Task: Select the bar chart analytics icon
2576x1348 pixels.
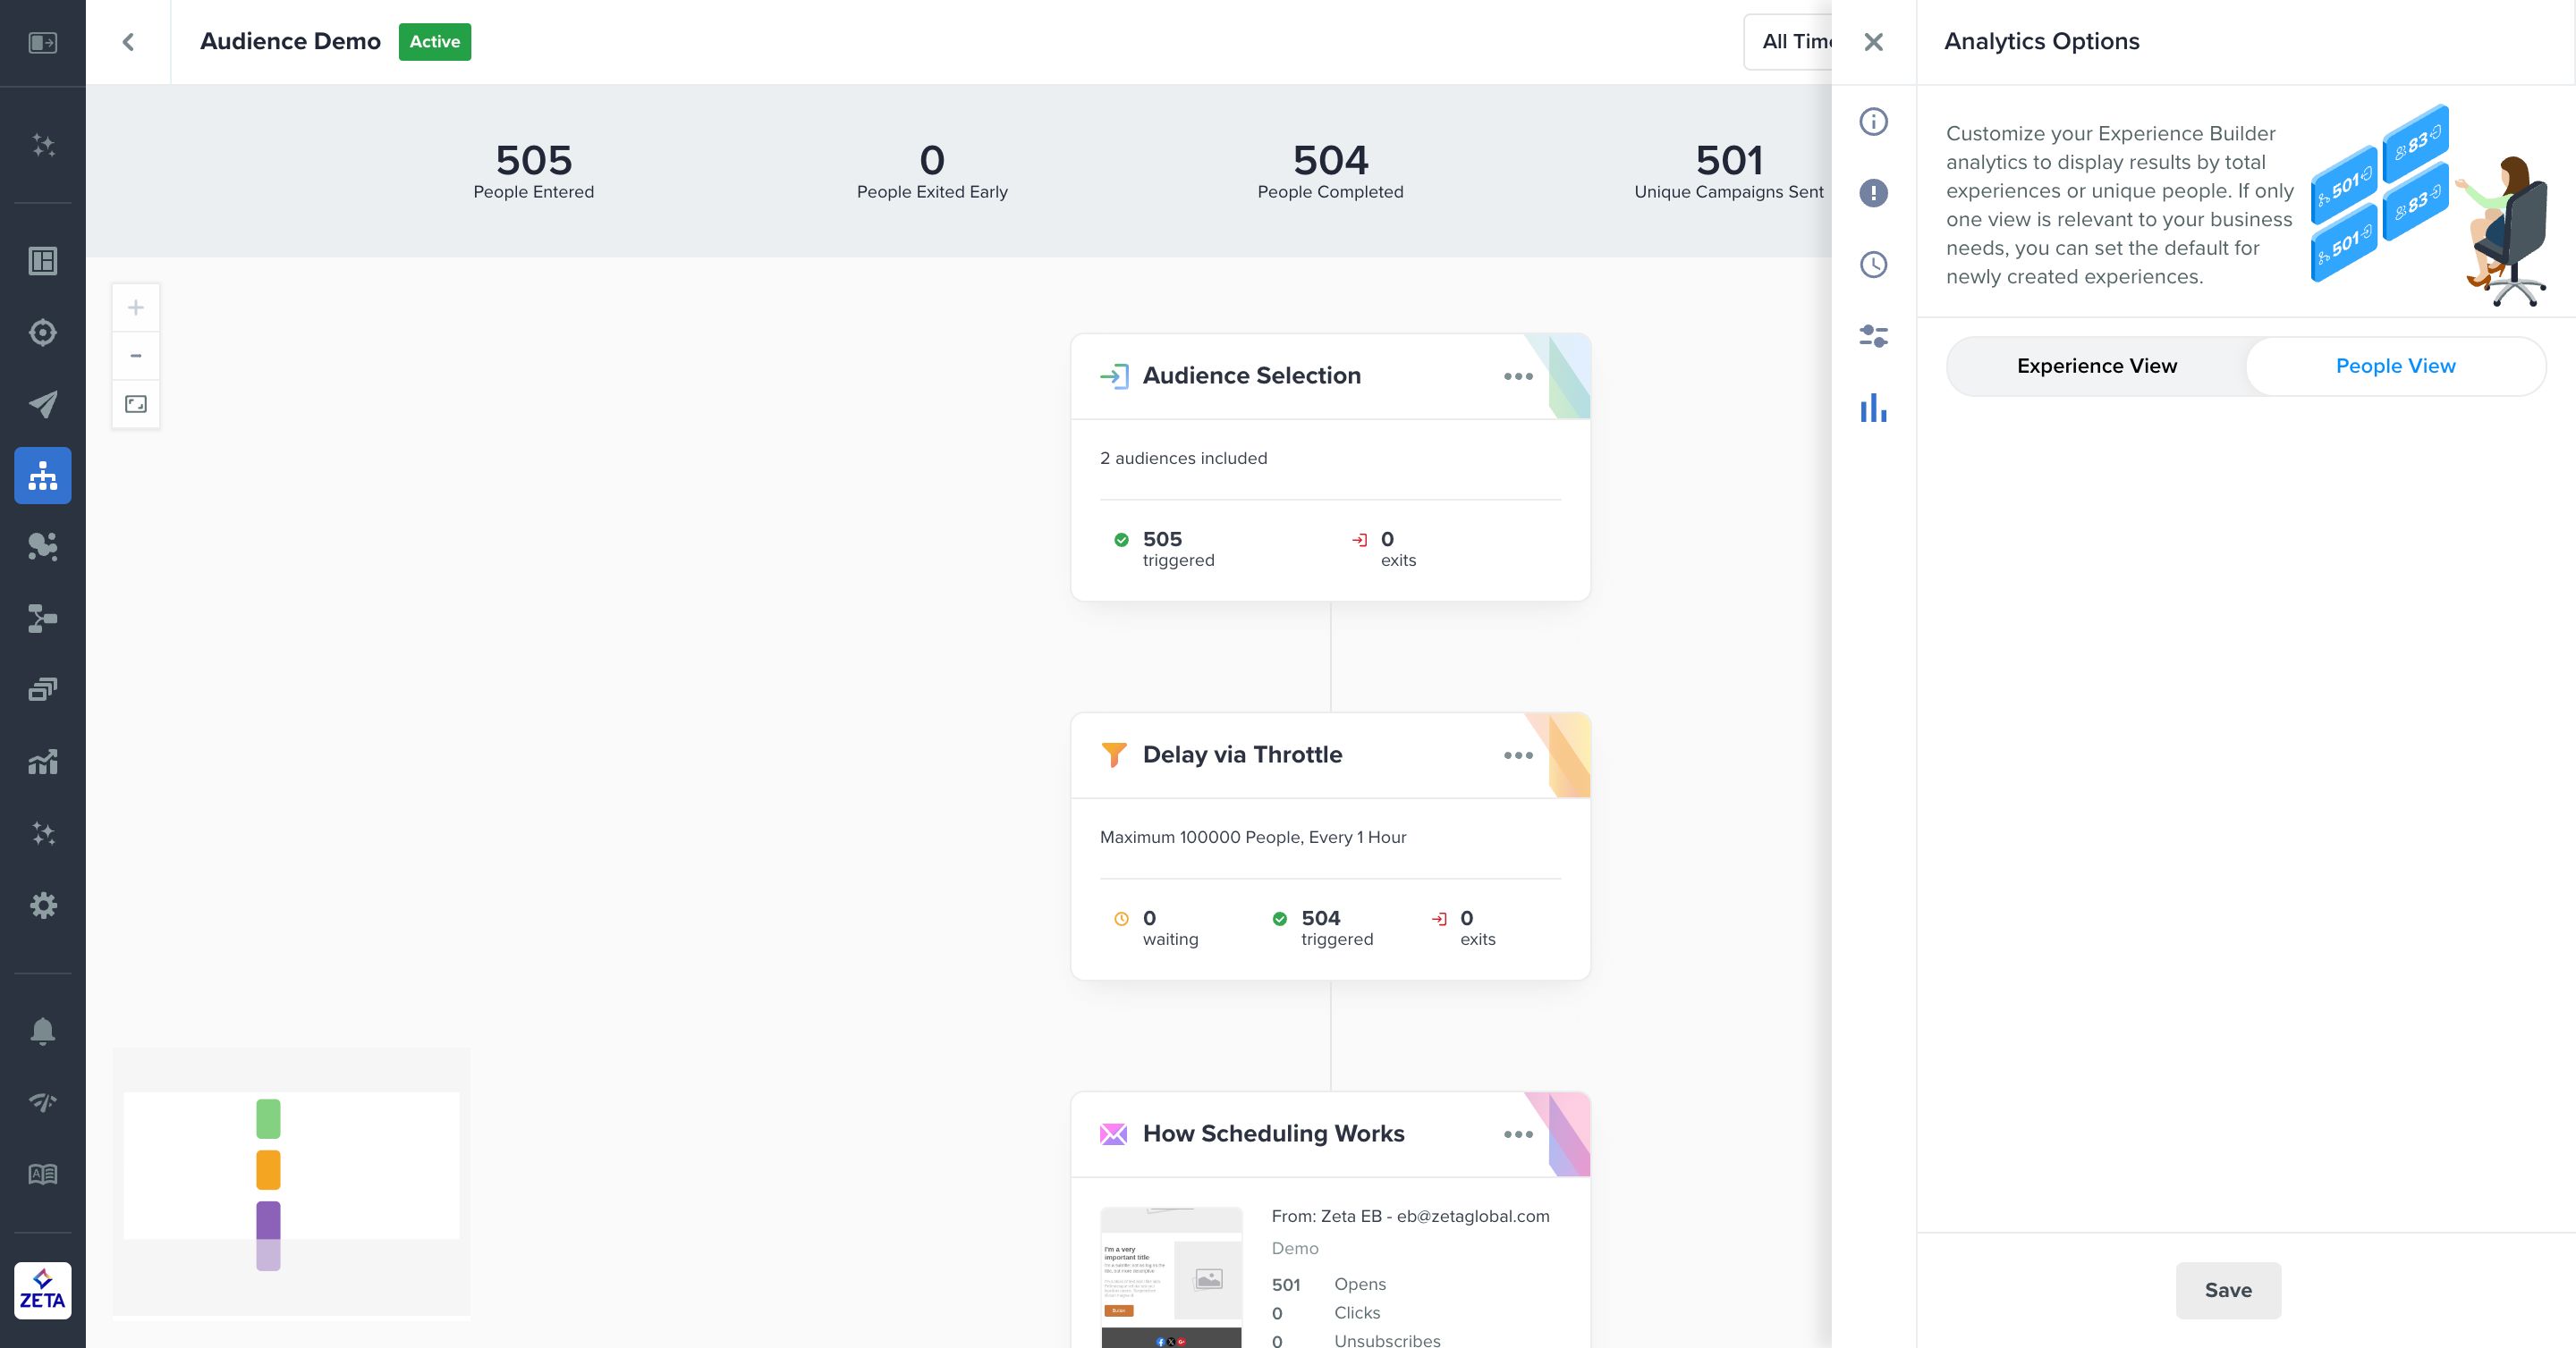Action: coord(1873,408)
